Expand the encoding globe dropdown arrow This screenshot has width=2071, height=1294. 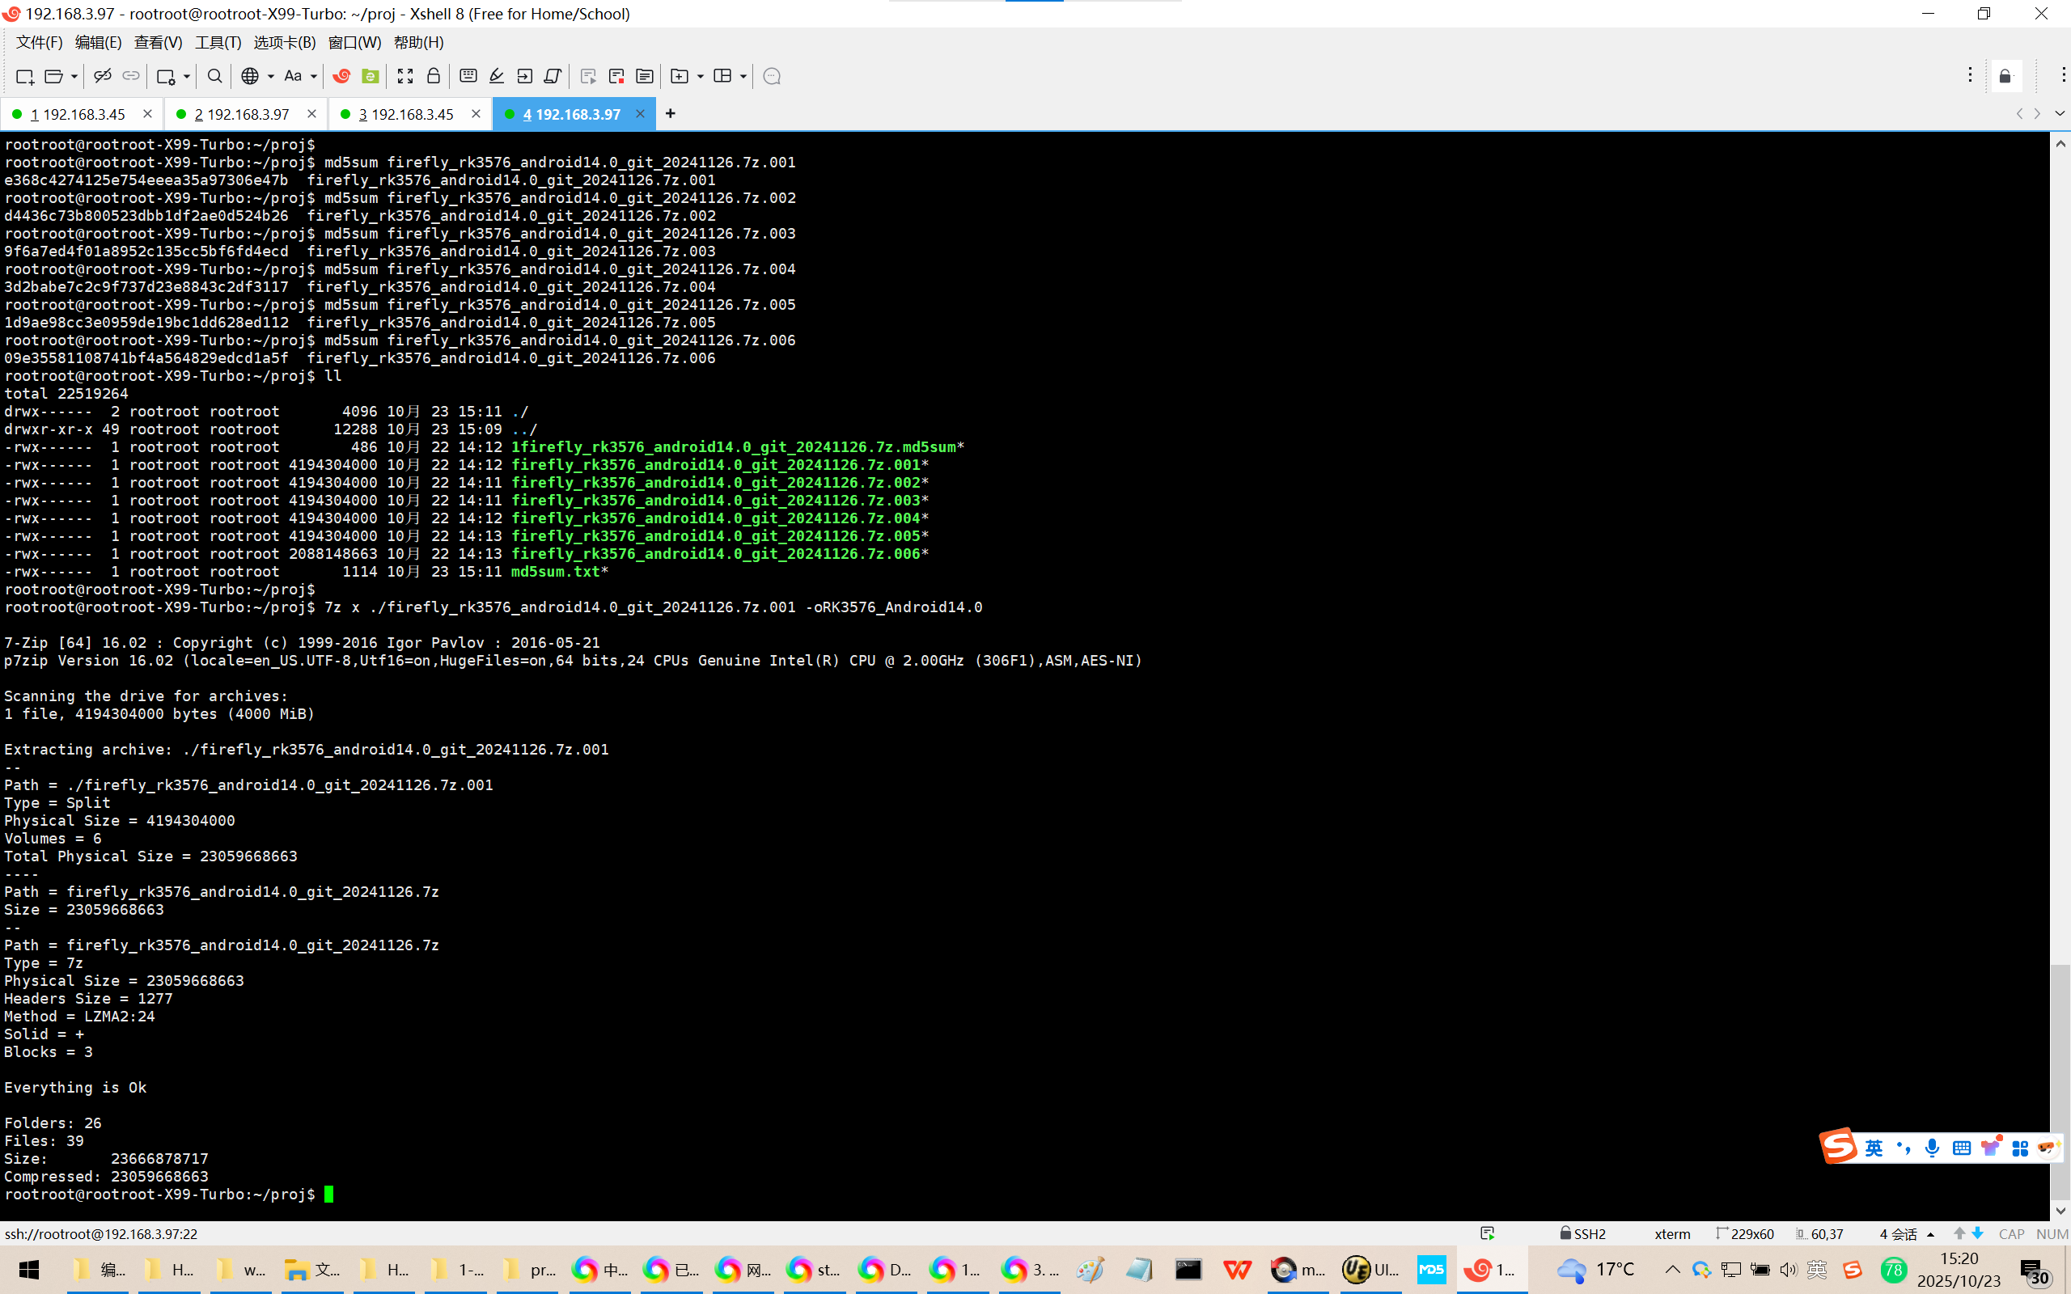270,76
